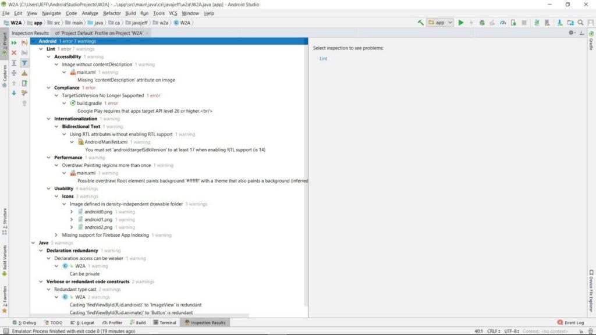Open the SDK Manager download icon
596x335 pixels.
tap(560, 23)
